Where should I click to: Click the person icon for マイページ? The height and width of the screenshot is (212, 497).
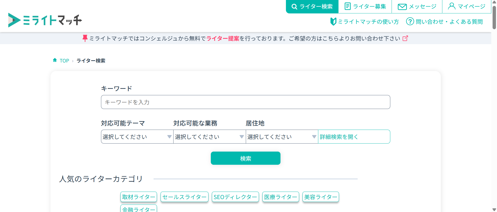coord(451,6)
